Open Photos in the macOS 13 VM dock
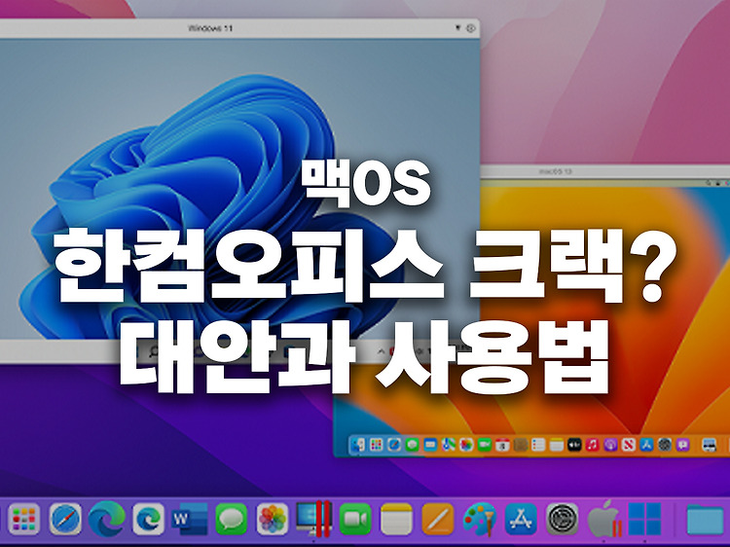This screenshot has width=730, height=547. pos(466,445)
